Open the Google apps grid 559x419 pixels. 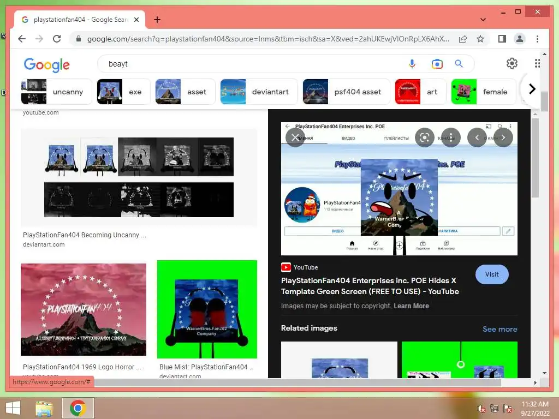point(537,63)
